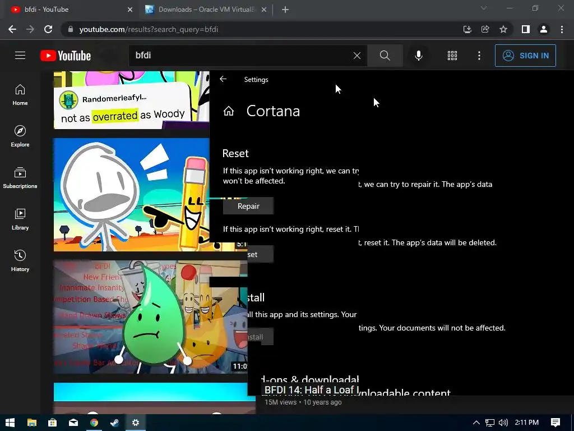Click Chrome back navigation arrow
Viewport: 574px width, 431px height.
pyautogui.click(x=12, y=29)
